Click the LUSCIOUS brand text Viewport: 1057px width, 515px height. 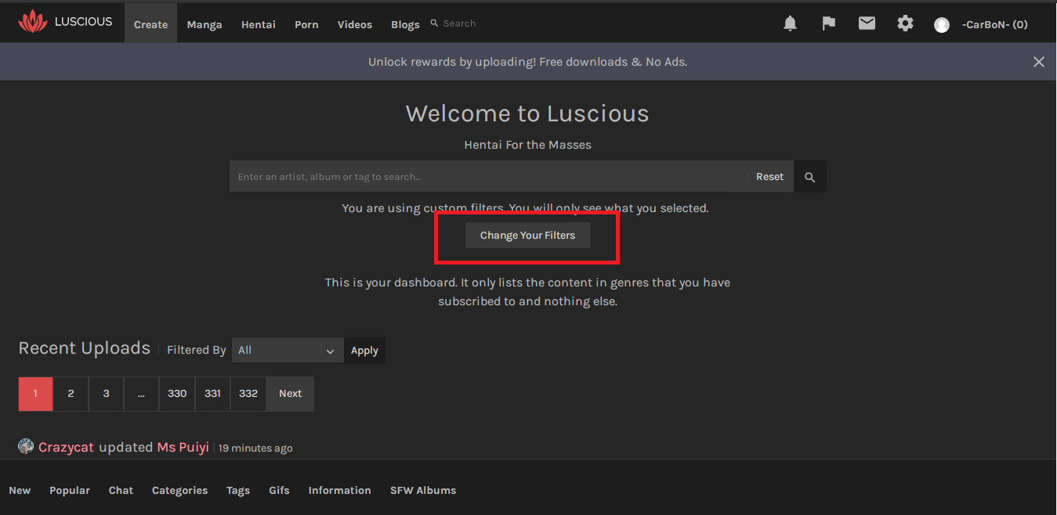tap(83, 22)
